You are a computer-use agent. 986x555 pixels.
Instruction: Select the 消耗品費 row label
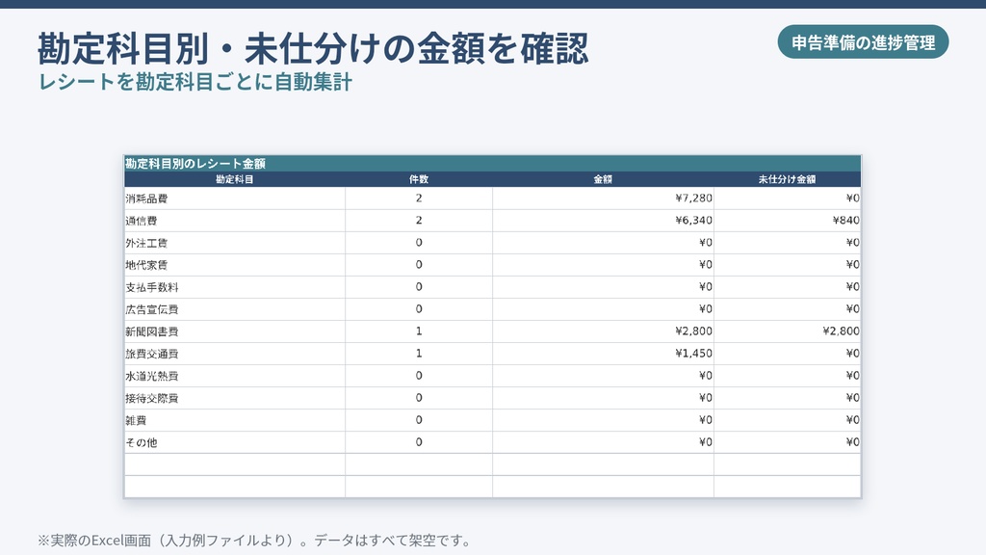tap(146, 198)
